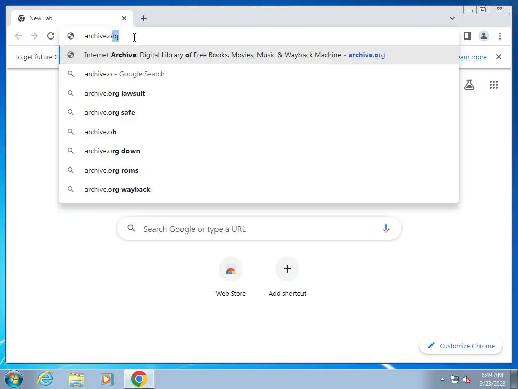
Task: Open the Chrome profile avatar
Action: pyautogui.click(x=484, y=36)
